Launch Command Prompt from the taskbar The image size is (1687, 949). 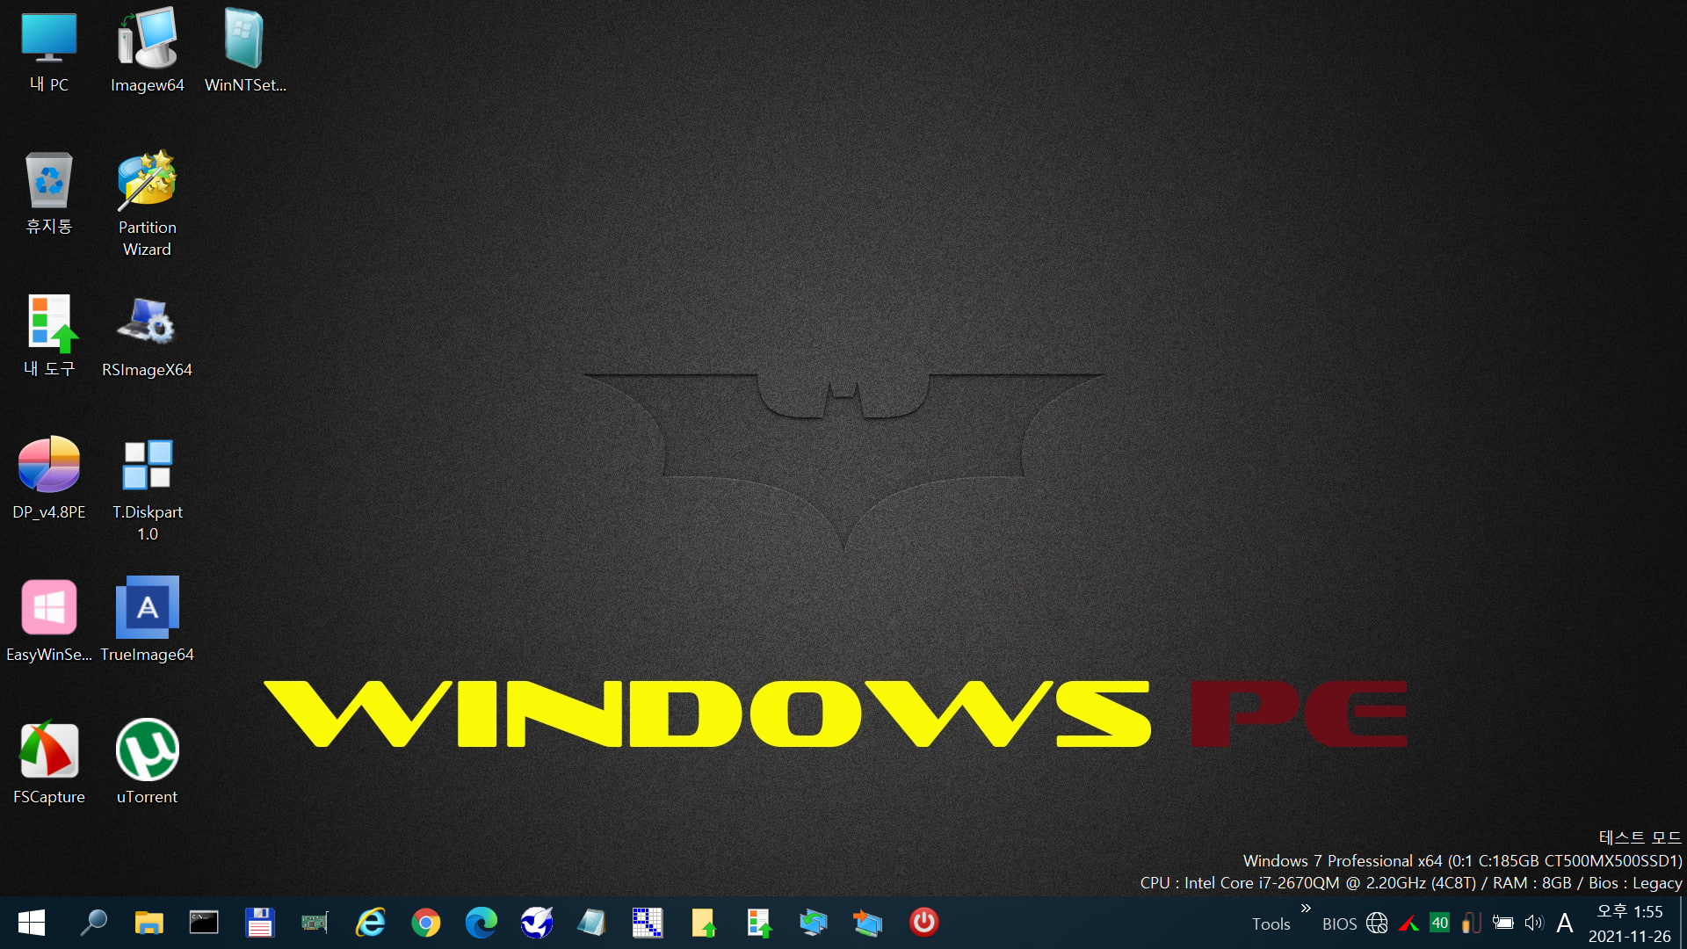point(204,923)
